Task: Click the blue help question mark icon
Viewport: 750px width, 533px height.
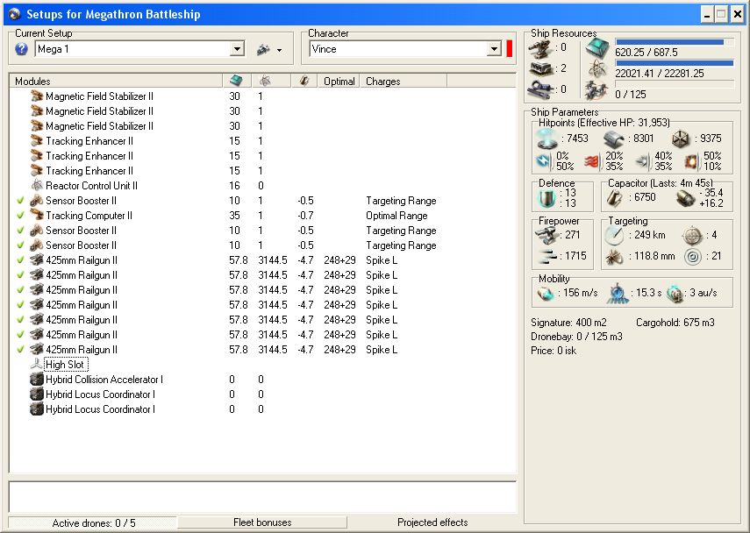Action: click(x=22, y=49)
